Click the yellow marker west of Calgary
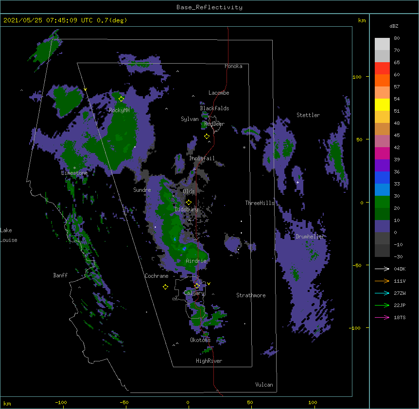Viewport: 419px width, 409px height. tap(165, 287)
